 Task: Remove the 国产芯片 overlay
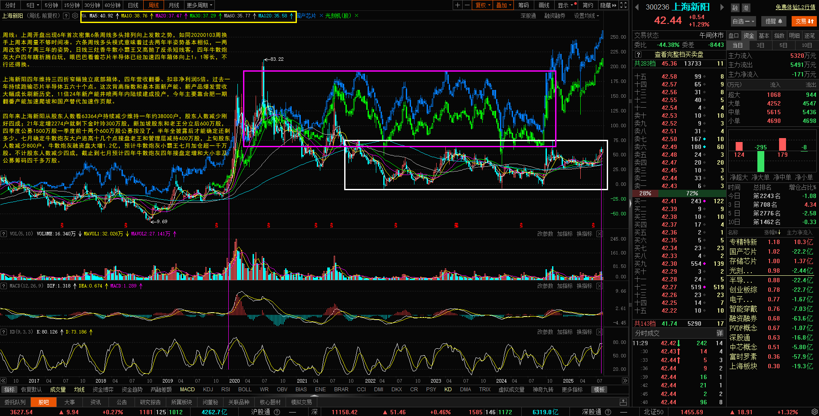tap(321, 16)
